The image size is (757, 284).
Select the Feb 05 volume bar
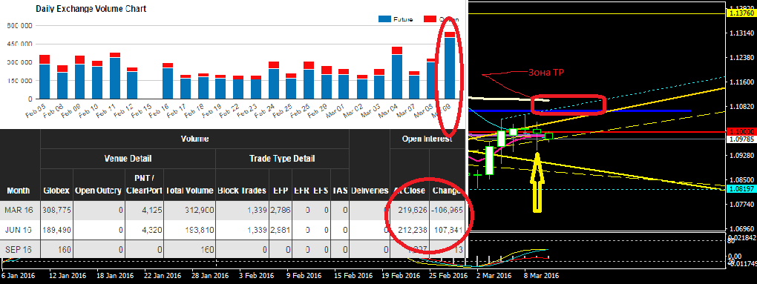coord(45,76)
